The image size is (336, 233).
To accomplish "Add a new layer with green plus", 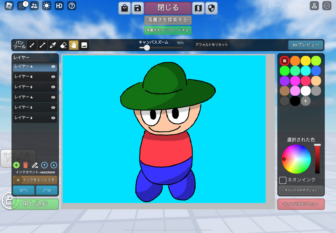I will 16,165.
